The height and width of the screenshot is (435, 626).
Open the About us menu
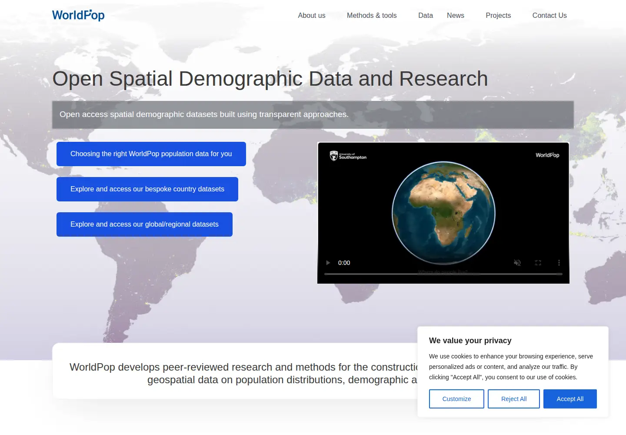(312, 15)
